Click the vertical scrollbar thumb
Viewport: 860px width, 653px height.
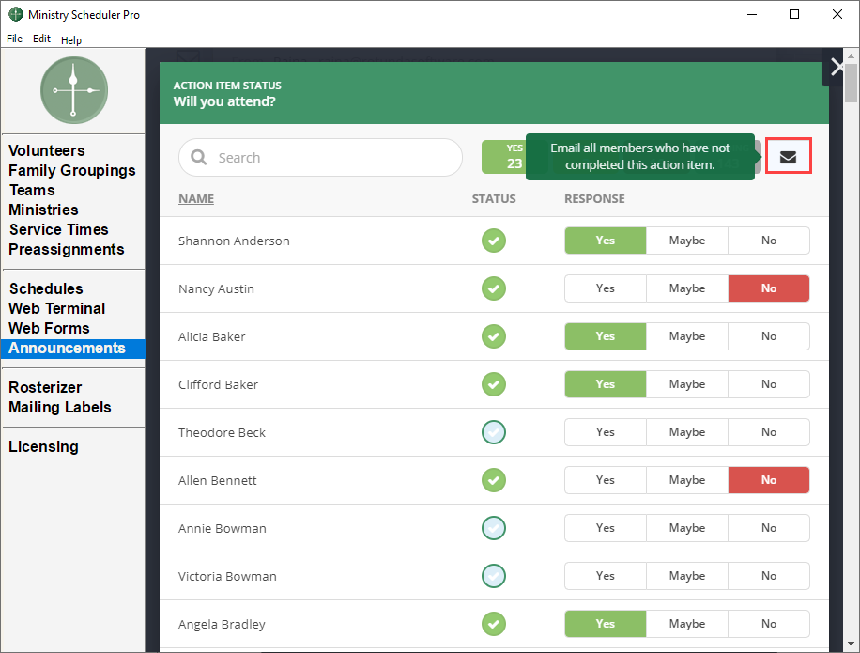[851, 83]
